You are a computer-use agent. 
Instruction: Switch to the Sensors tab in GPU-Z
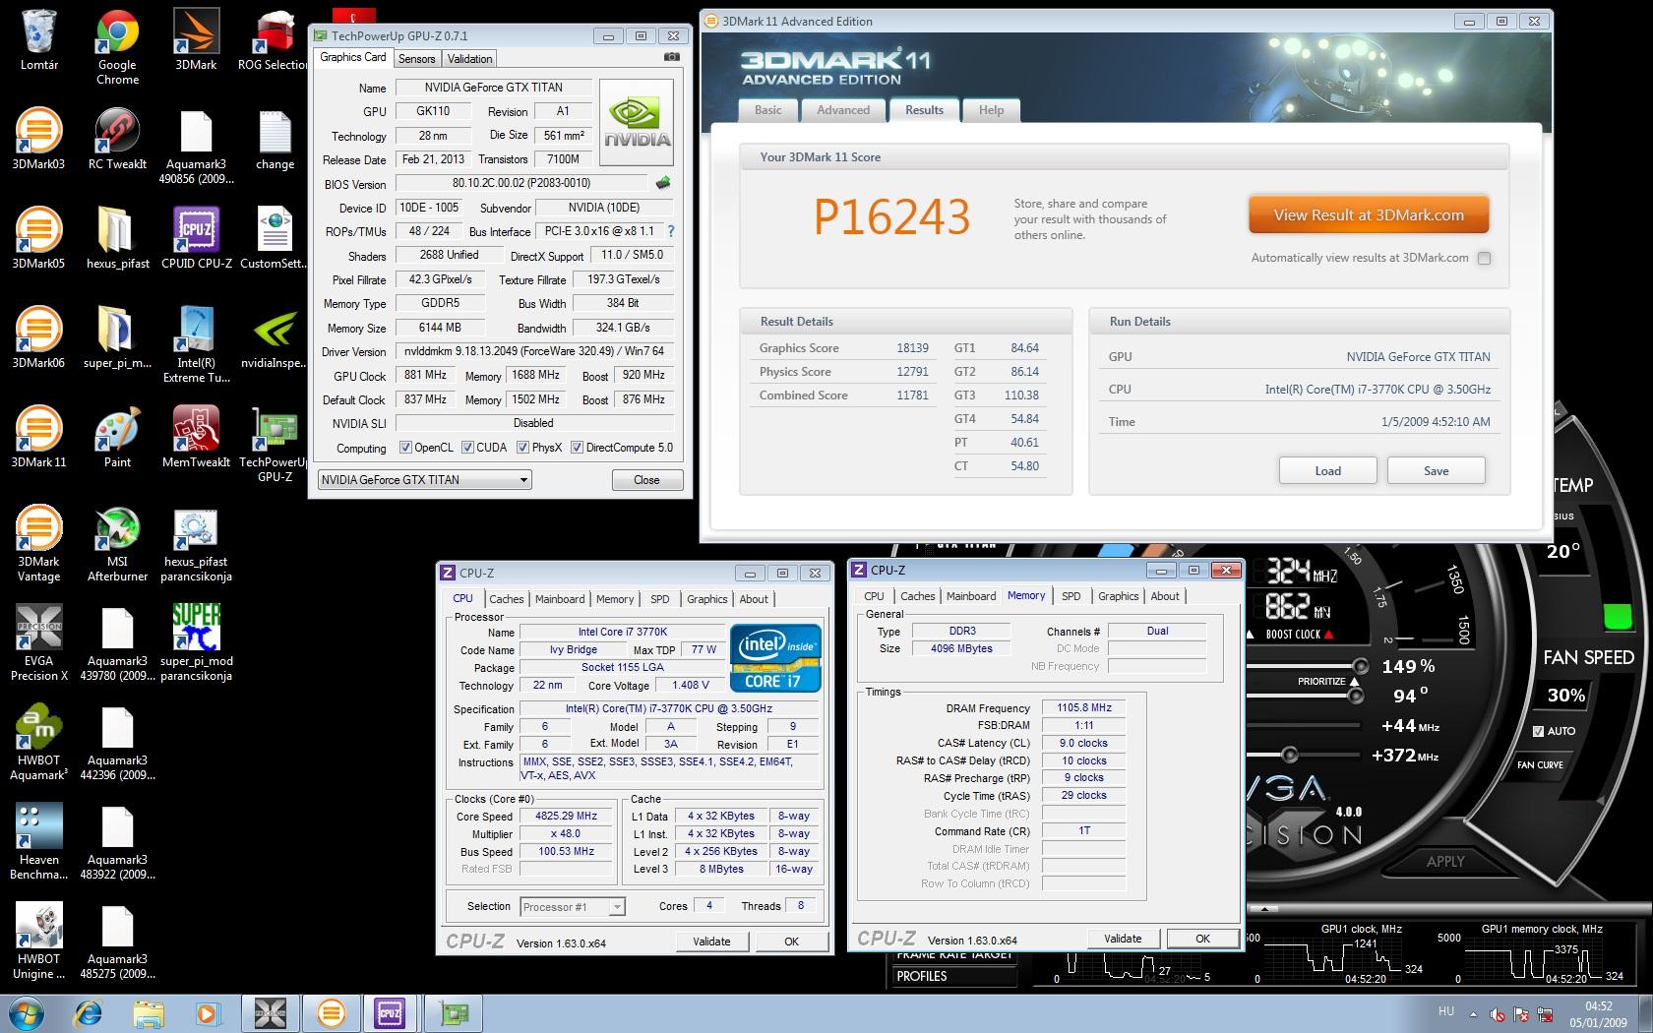pyautogui.click(x=416, y=59)
